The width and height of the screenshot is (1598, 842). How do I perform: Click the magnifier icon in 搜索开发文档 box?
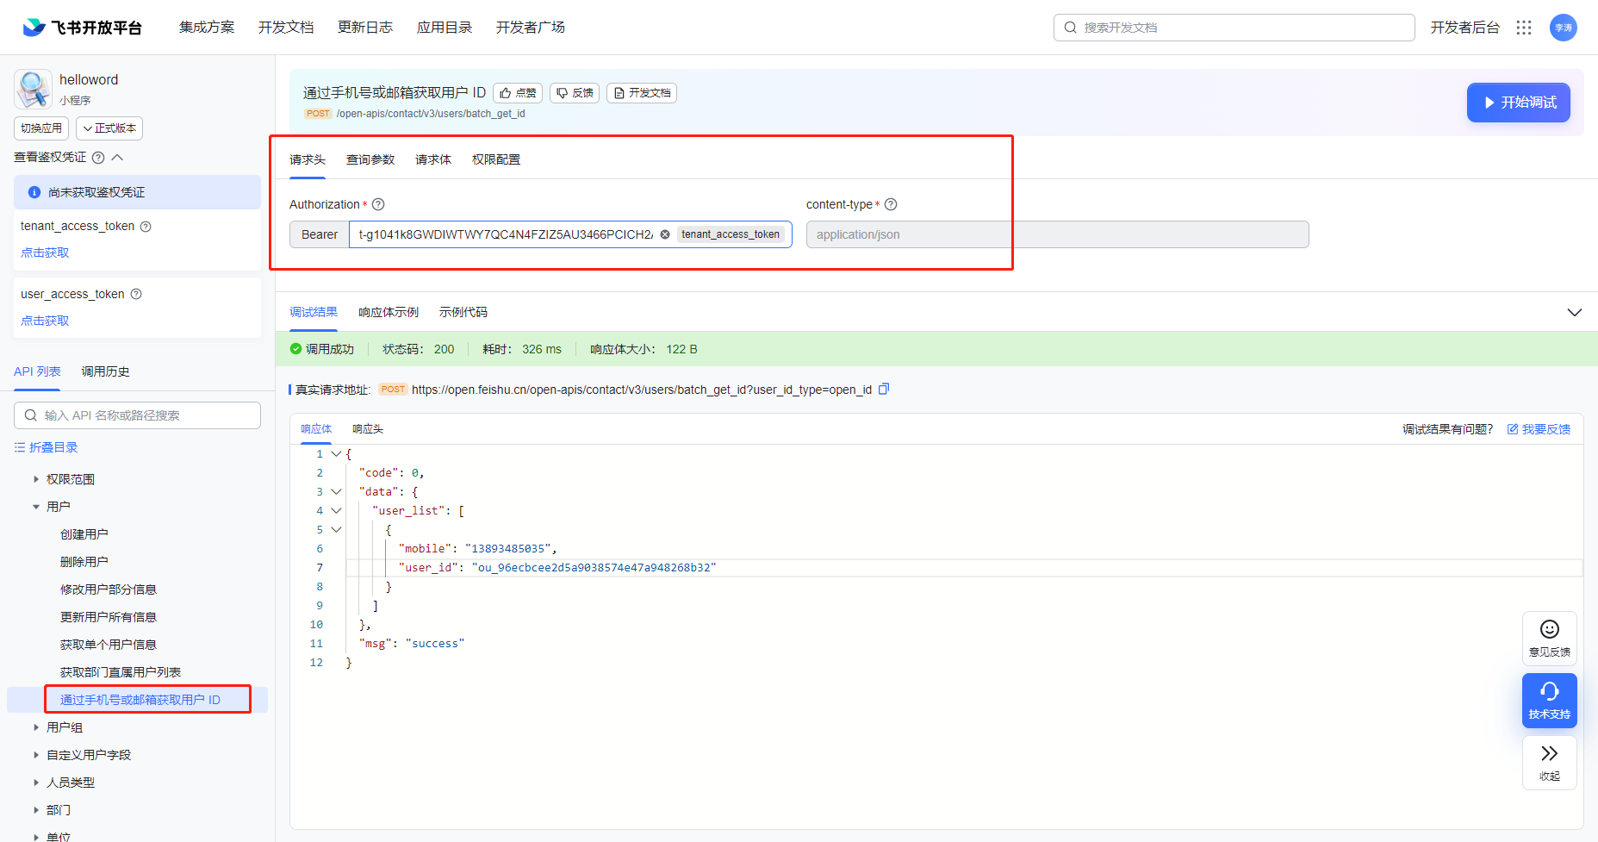coord(1069,27)
